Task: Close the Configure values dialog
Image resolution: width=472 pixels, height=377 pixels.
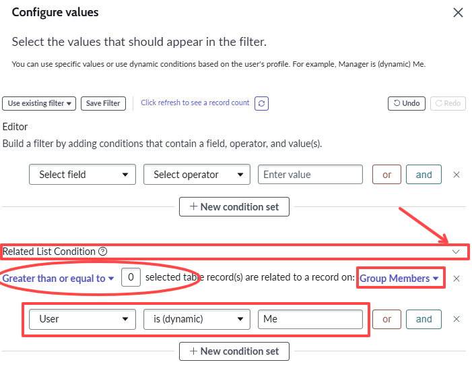Action: pos(458,13)
